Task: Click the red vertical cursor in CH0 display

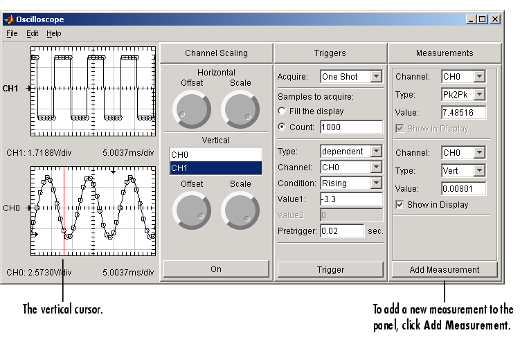Action: click(64, 211)
